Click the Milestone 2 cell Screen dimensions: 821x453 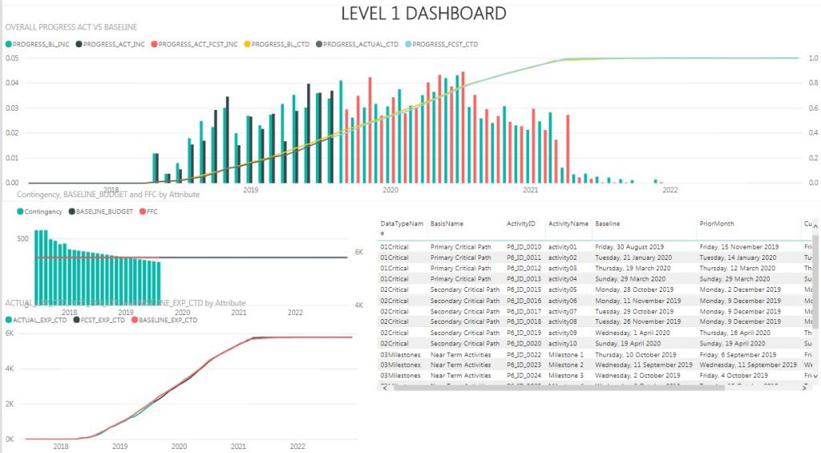tap(565, 365)
